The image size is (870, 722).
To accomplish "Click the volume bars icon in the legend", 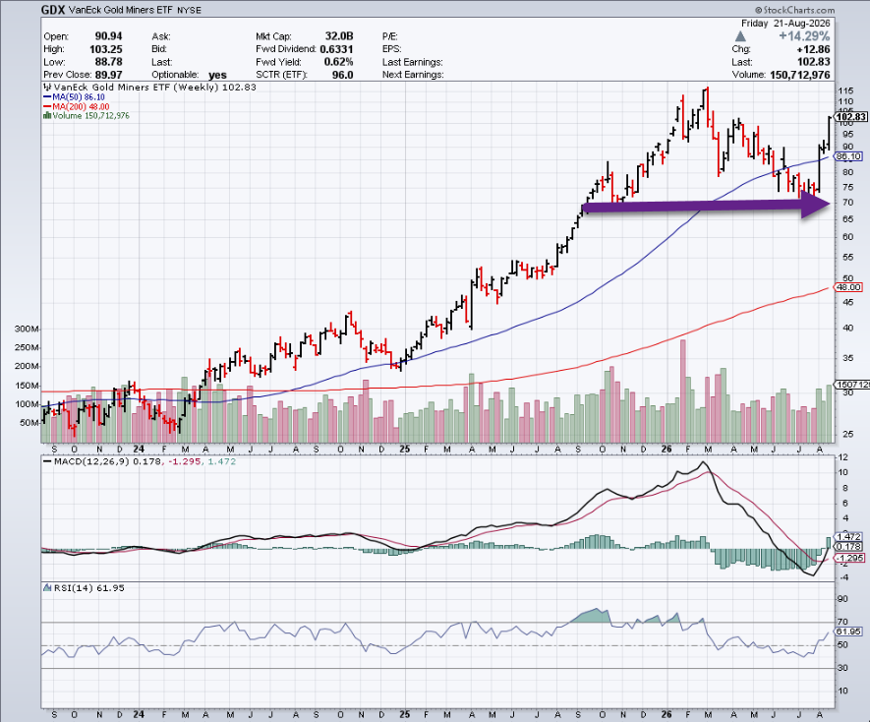I will point(47,115).
